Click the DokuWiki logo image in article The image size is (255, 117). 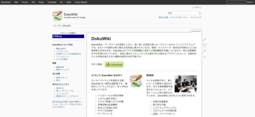click(136, 81)
